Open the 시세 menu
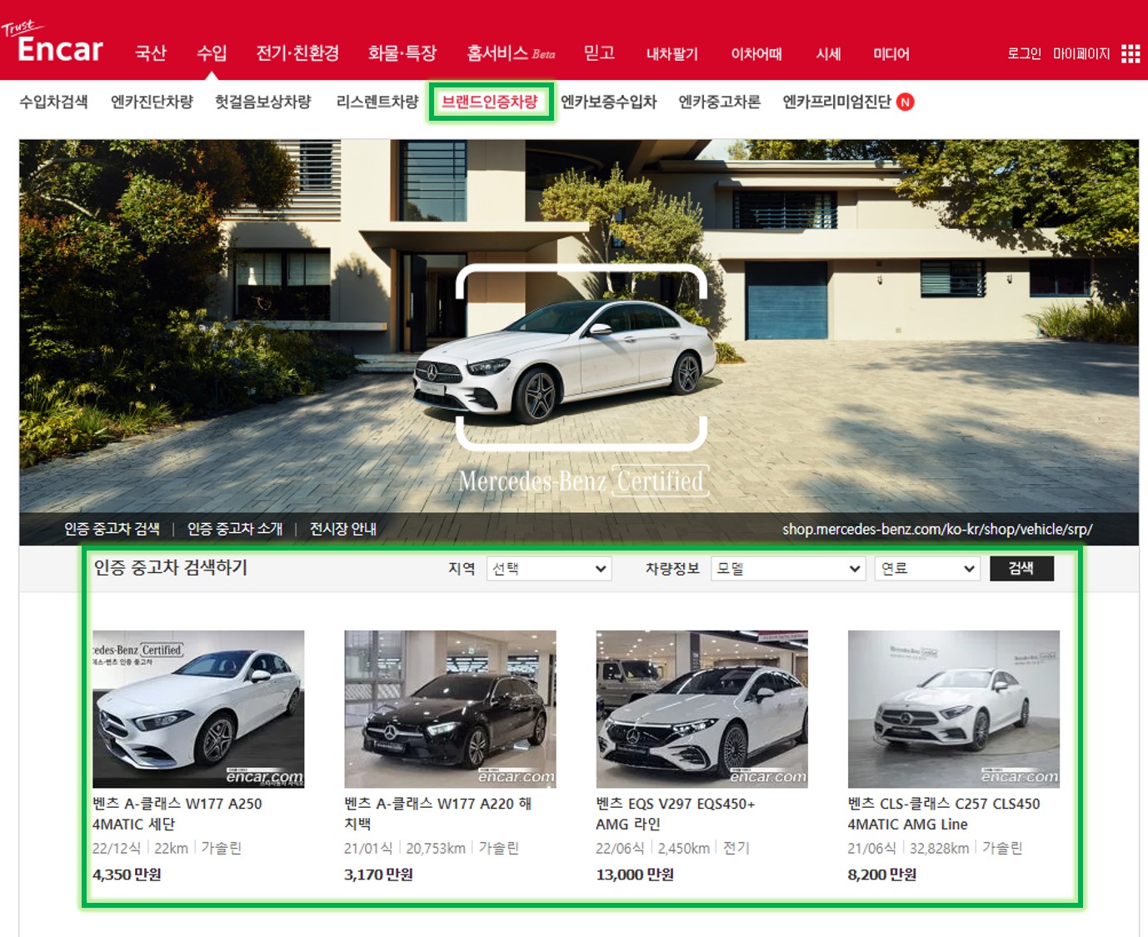Screen dimensions: 1148x937 828,54
